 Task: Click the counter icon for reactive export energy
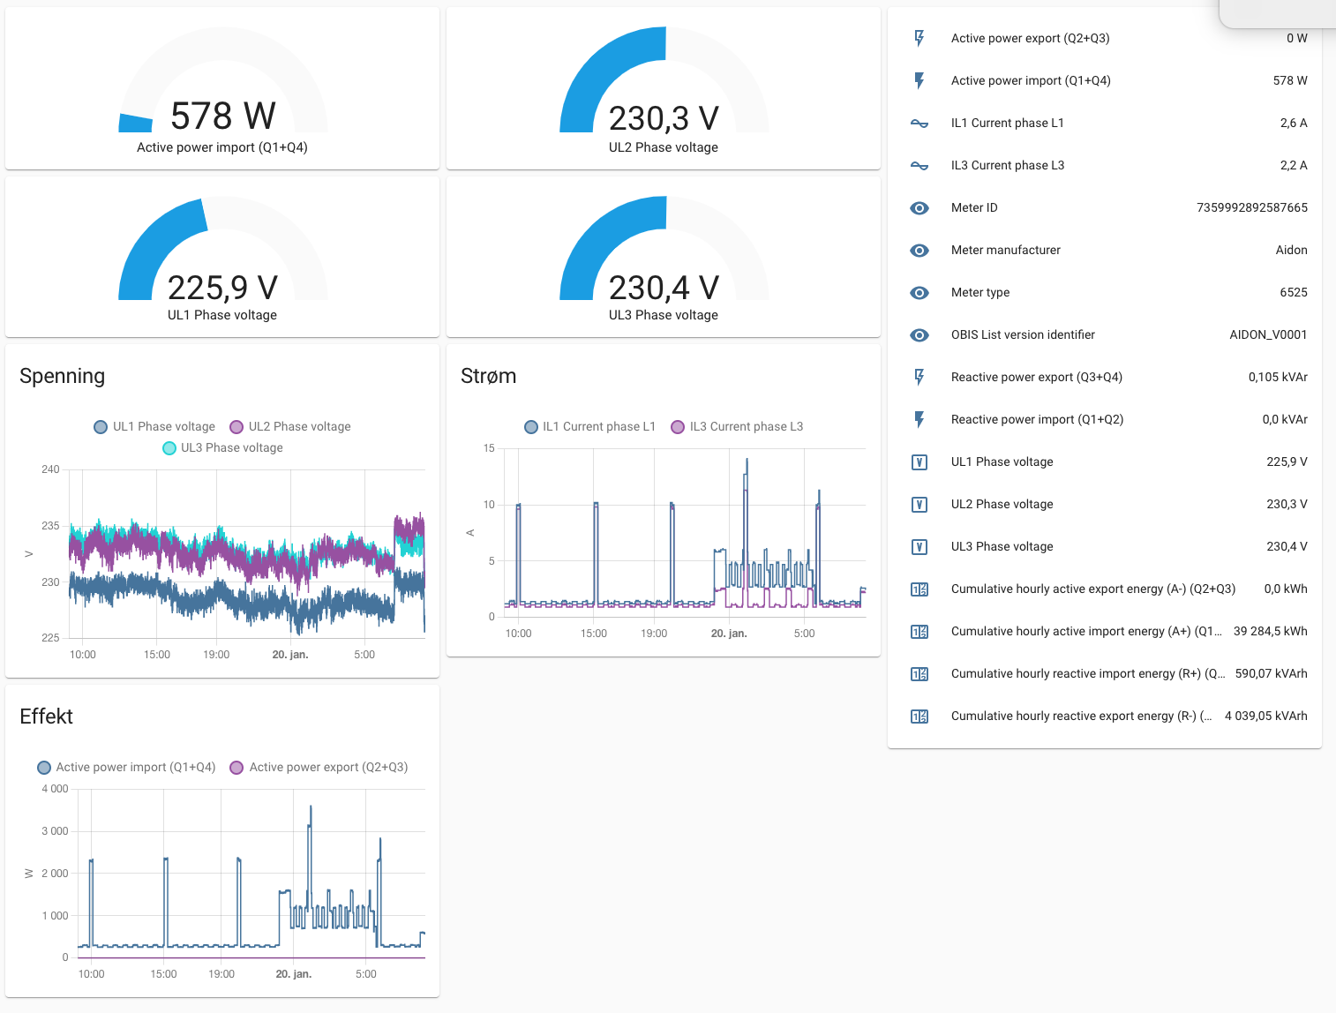point(919,716)
